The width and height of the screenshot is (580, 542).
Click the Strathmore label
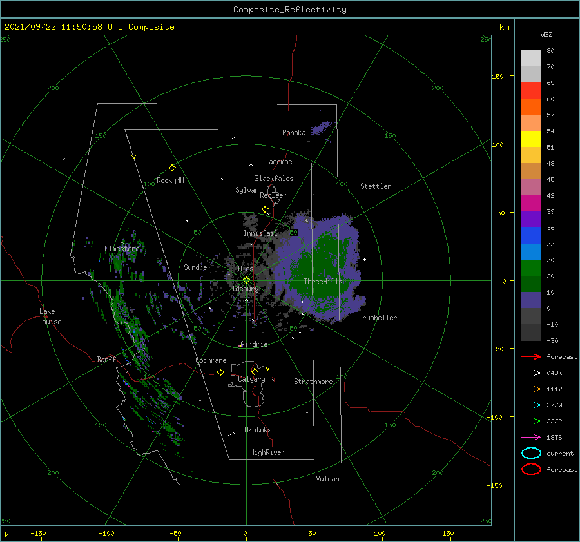(313, 382)
